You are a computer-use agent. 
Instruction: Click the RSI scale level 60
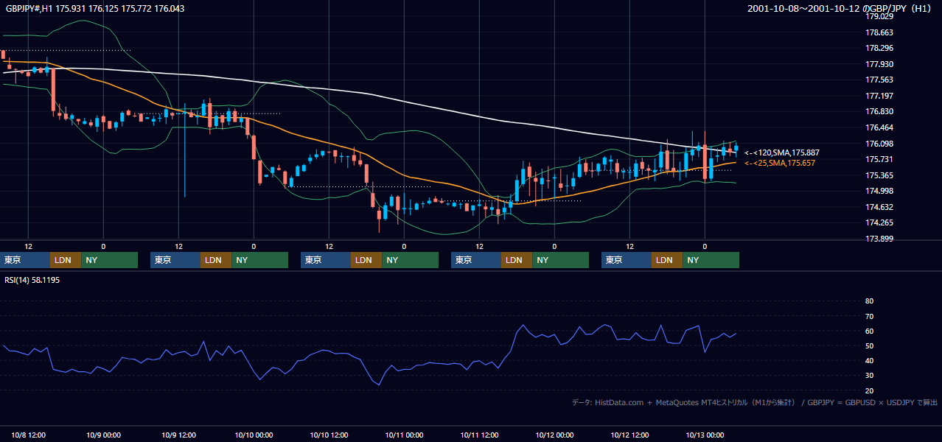869,331
